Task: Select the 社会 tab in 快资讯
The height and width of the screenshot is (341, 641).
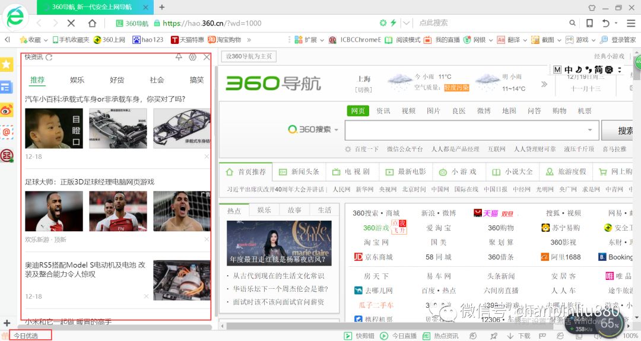Action: [x=157, y=80]
